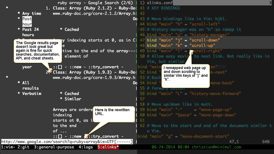Click the page title 'ruby array - Google Search (2/6)'

pyautogui.click(x=95, y=2)
